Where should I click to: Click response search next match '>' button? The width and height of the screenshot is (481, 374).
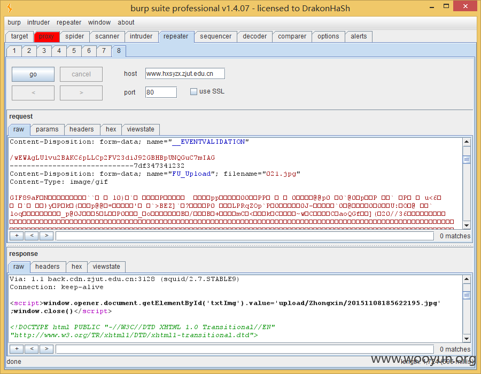pos(46,349)
